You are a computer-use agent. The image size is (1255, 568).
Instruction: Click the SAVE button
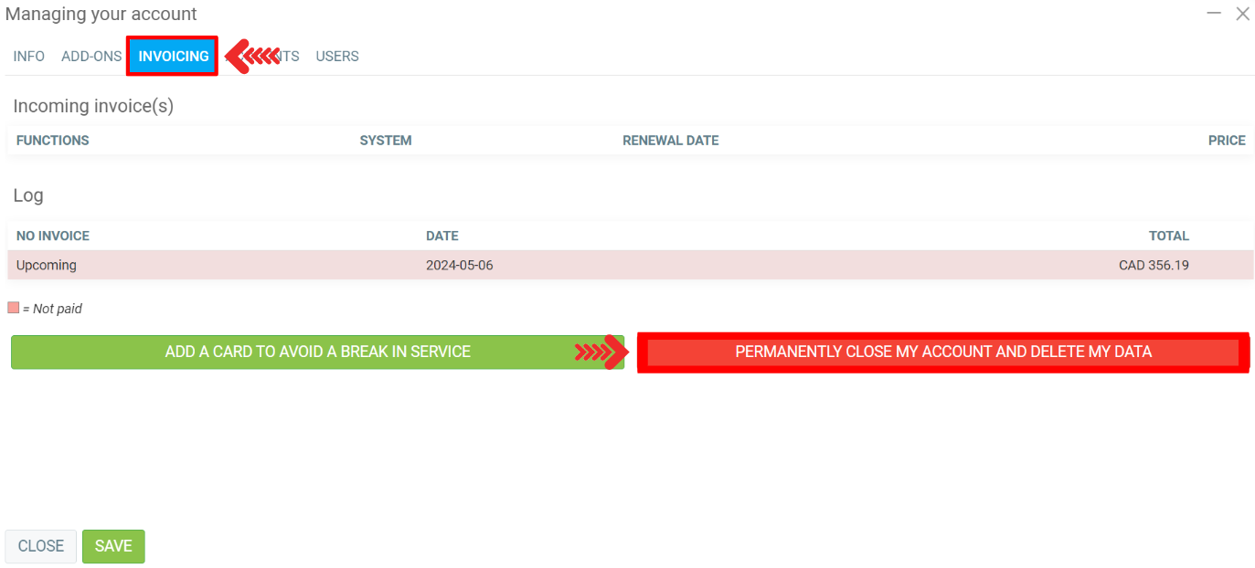[113, 546]
